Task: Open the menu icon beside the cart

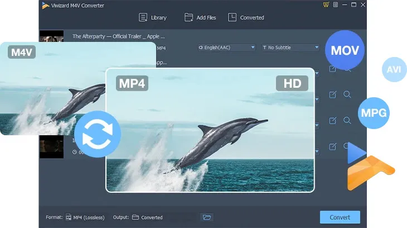Action: coord(336,4)
